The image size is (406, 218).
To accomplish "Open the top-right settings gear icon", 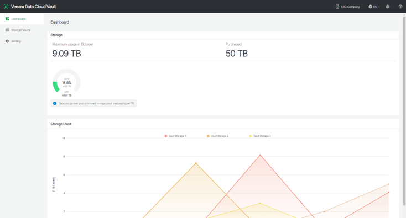I will point(388,7).
